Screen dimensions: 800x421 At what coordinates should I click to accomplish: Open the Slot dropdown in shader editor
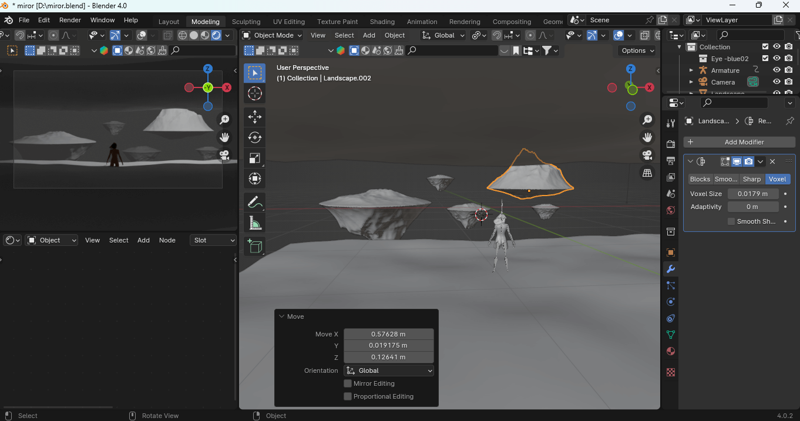pyautogui.click(x=213, y=240)
